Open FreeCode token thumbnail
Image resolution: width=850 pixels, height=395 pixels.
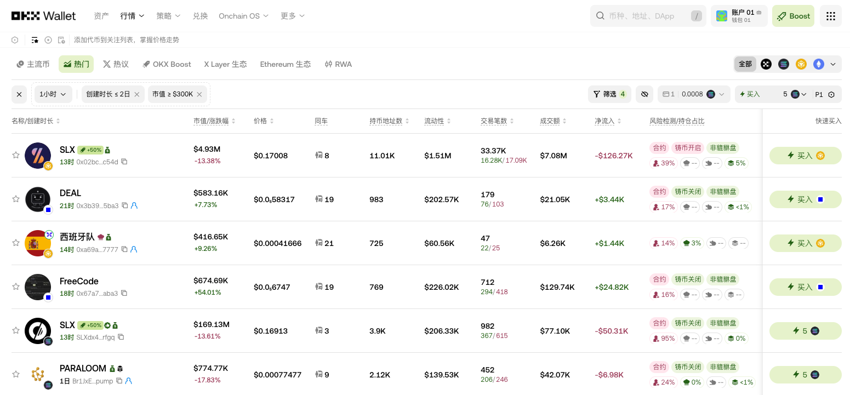point(38,287)
